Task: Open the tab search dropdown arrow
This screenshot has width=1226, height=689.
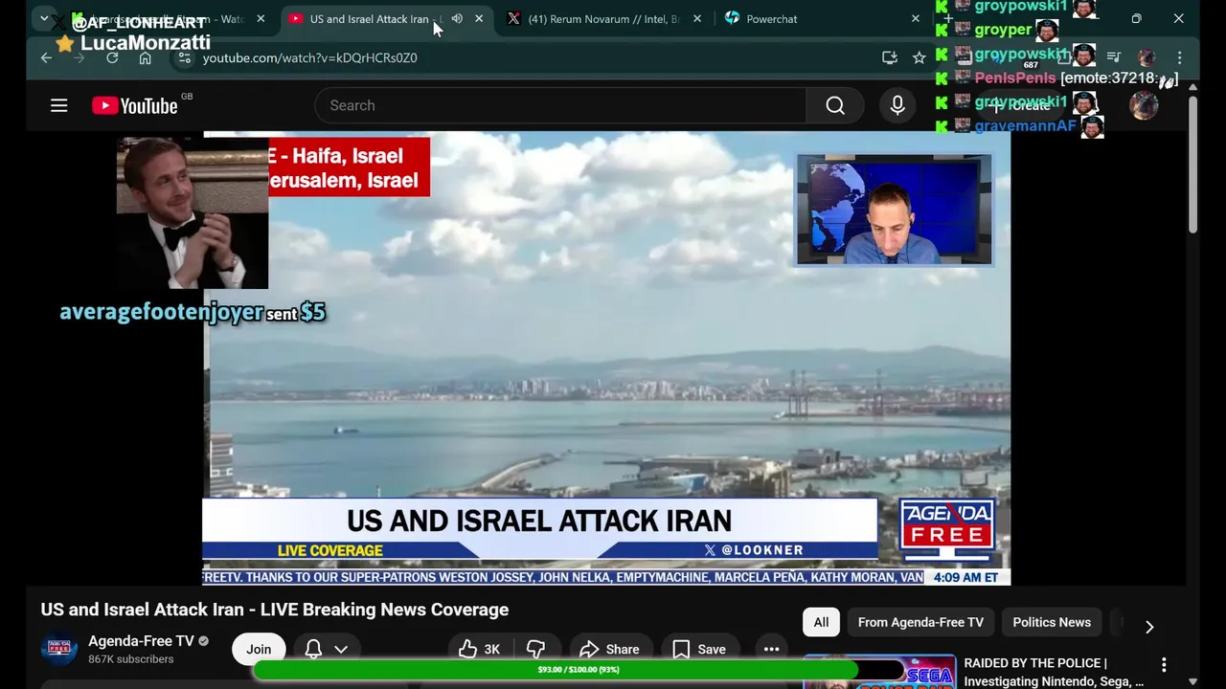Action: pyautogui.click(x=44, y=18)
